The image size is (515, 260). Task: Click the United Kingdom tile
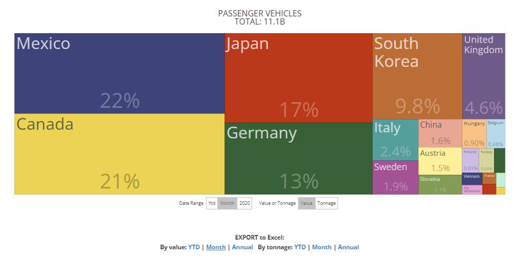click(x=483, y=76)
